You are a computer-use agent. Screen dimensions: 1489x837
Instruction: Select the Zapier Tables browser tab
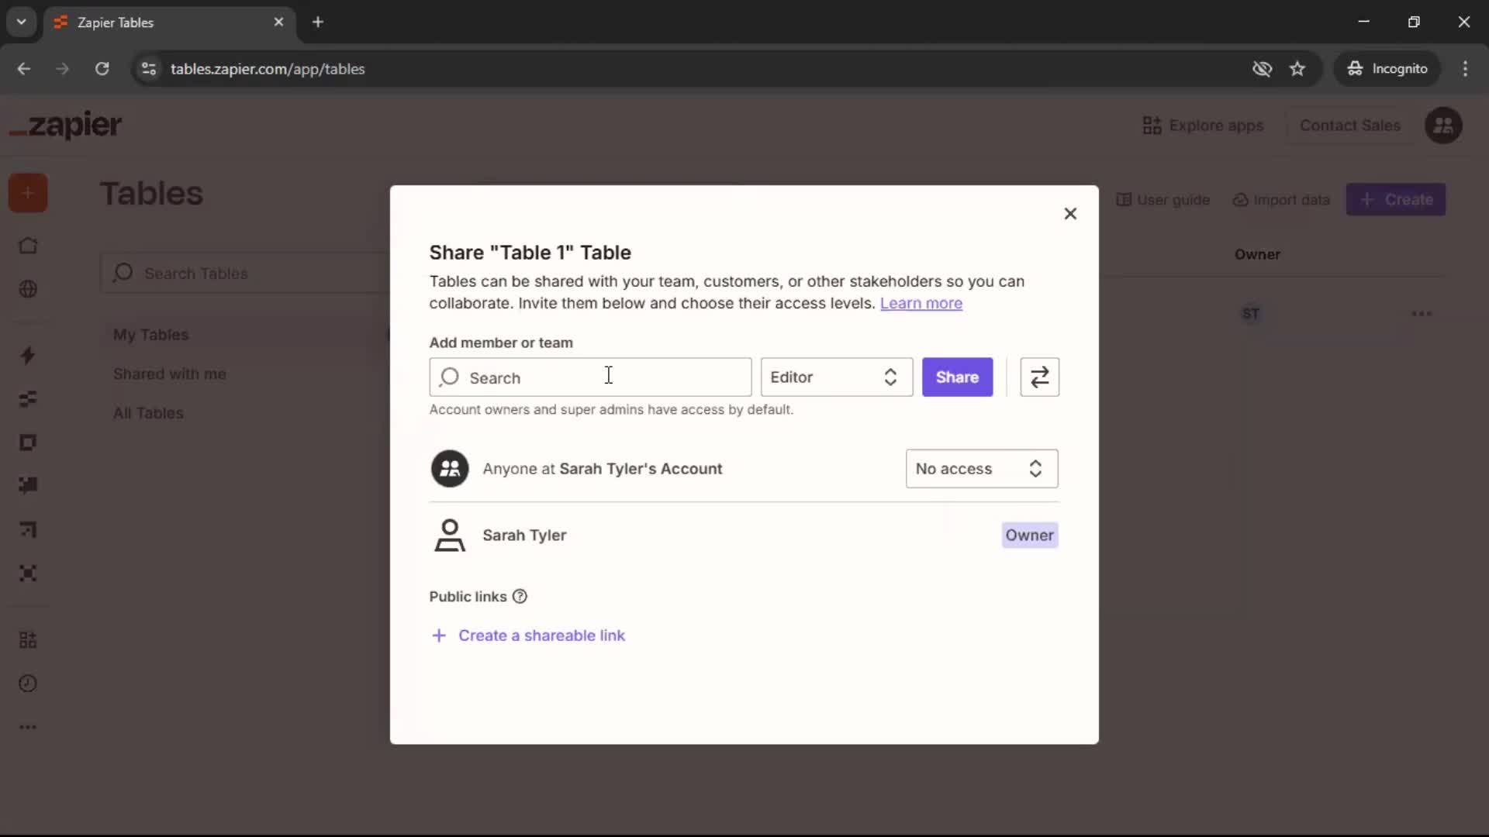169,22
